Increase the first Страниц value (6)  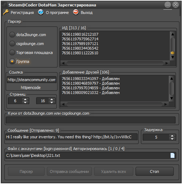(25, 99)
